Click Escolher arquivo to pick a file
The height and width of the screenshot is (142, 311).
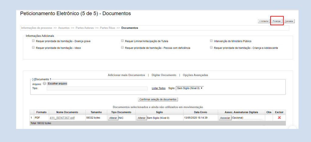point(57,84)
